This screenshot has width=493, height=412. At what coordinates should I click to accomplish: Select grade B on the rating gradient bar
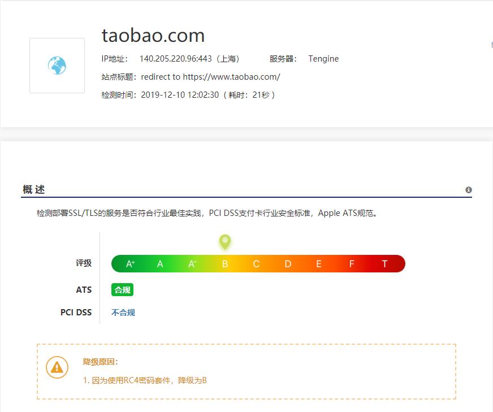[225, 263]
